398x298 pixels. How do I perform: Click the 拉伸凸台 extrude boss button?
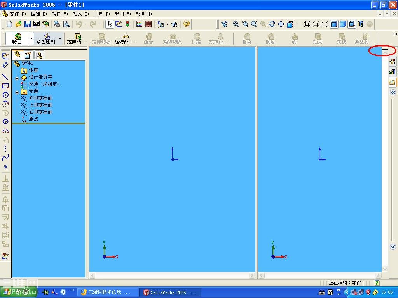77,38
